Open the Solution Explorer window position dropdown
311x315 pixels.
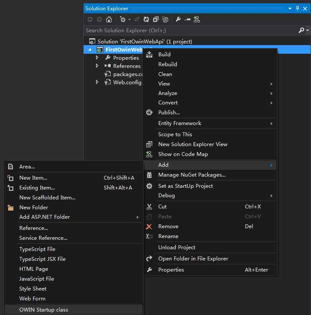[x=290, y=9]
